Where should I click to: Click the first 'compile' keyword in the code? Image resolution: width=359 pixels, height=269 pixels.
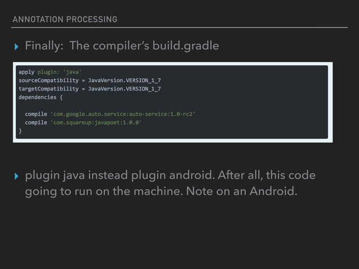[x=35, y=113]
